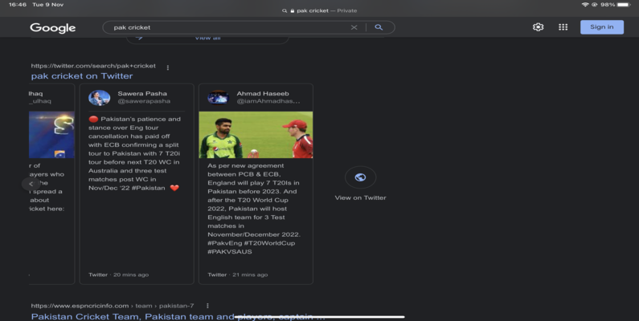The height and width of the screenshot is (321, 639).
Task: Go to previous tweet with left arrow
Action: [31, 184]
